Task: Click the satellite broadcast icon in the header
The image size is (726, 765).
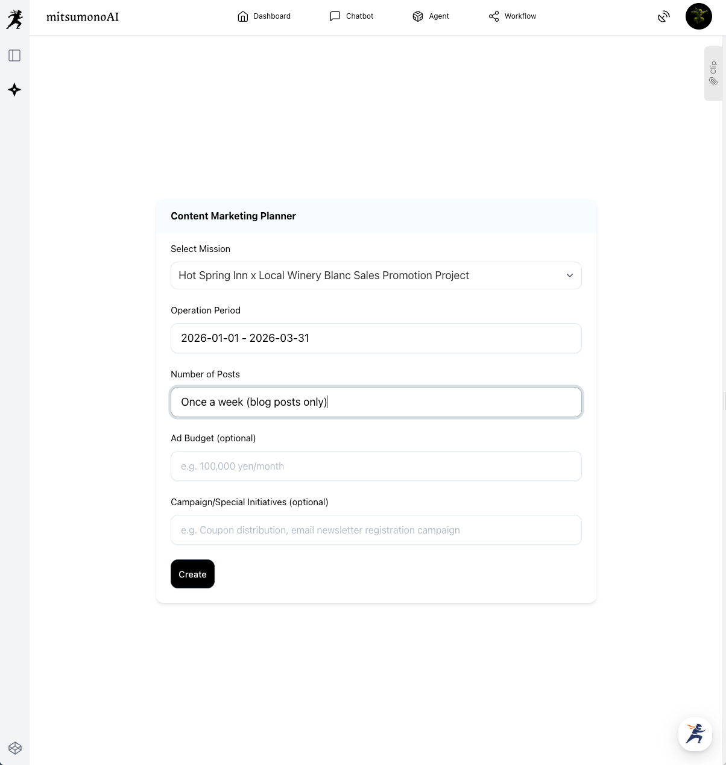Action: [x=663, y=17]
